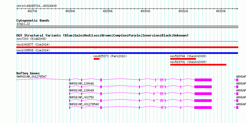Select the DGV Structural Variants track title

[103, 35]
